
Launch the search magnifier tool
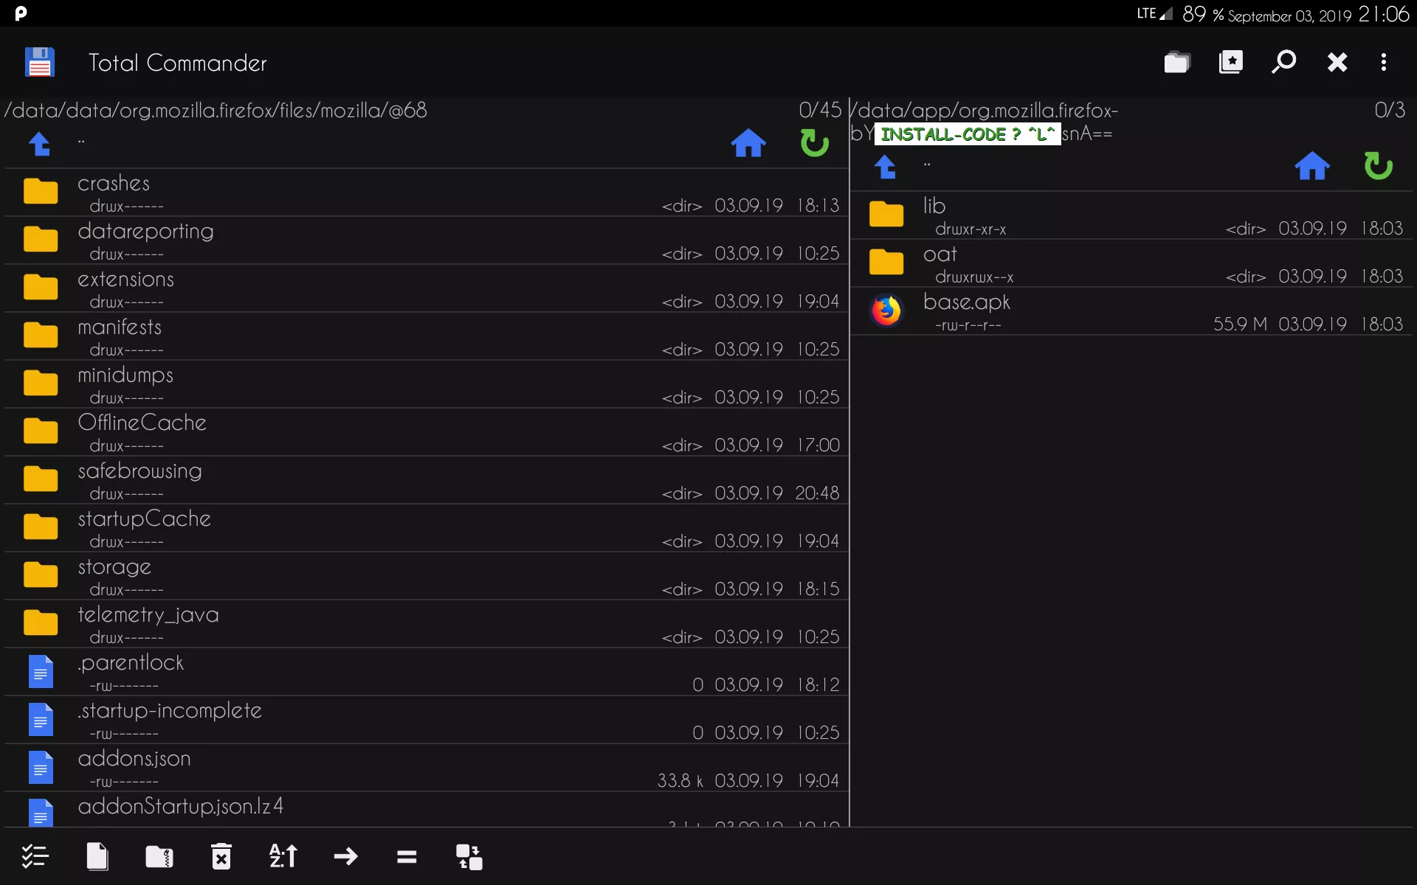tap(1284, 63)
